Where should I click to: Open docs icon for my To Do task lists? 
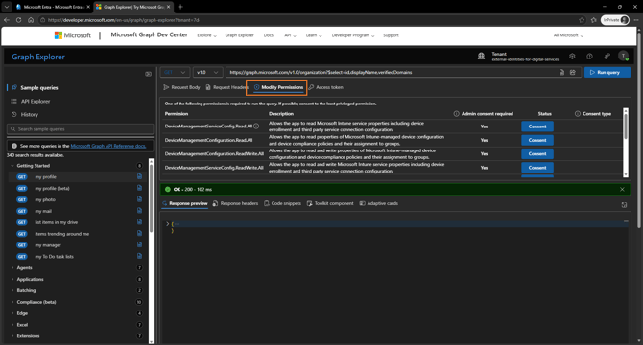tap(139, 256)
